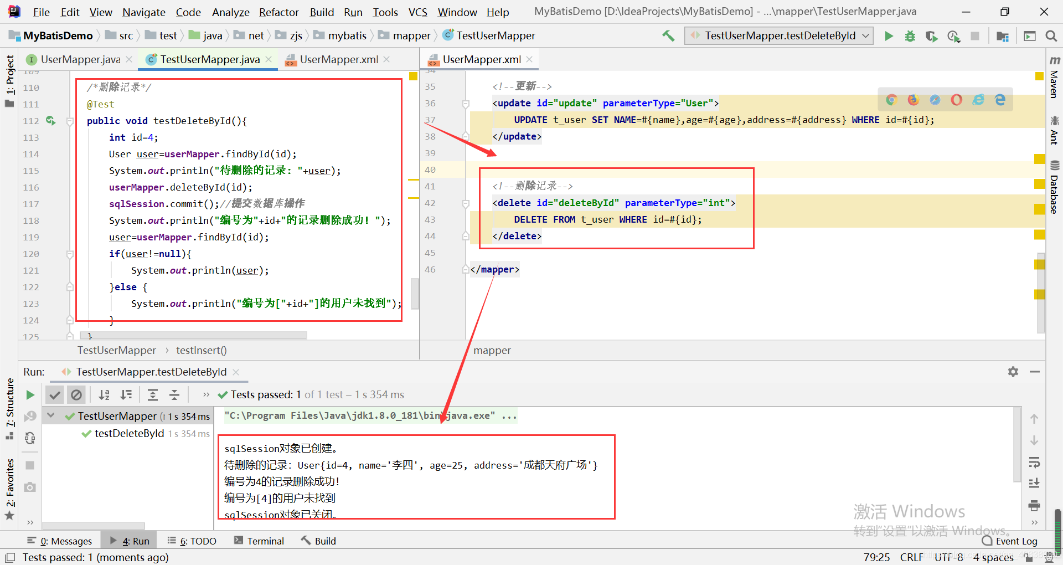
Task: Rerun failed tests icon
Action: point(30,416)
